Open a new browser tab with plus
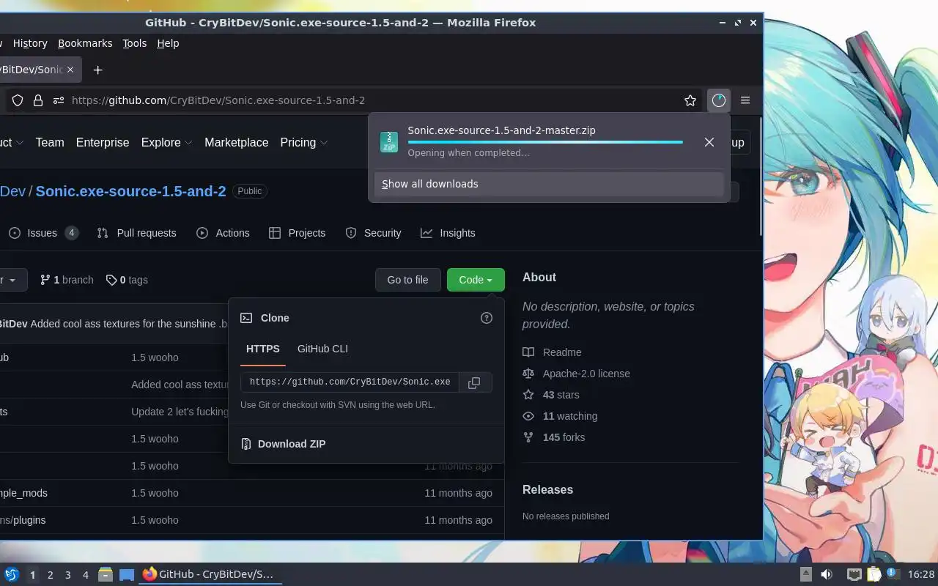Screen dimensions: 938x586 click(97, 70)
